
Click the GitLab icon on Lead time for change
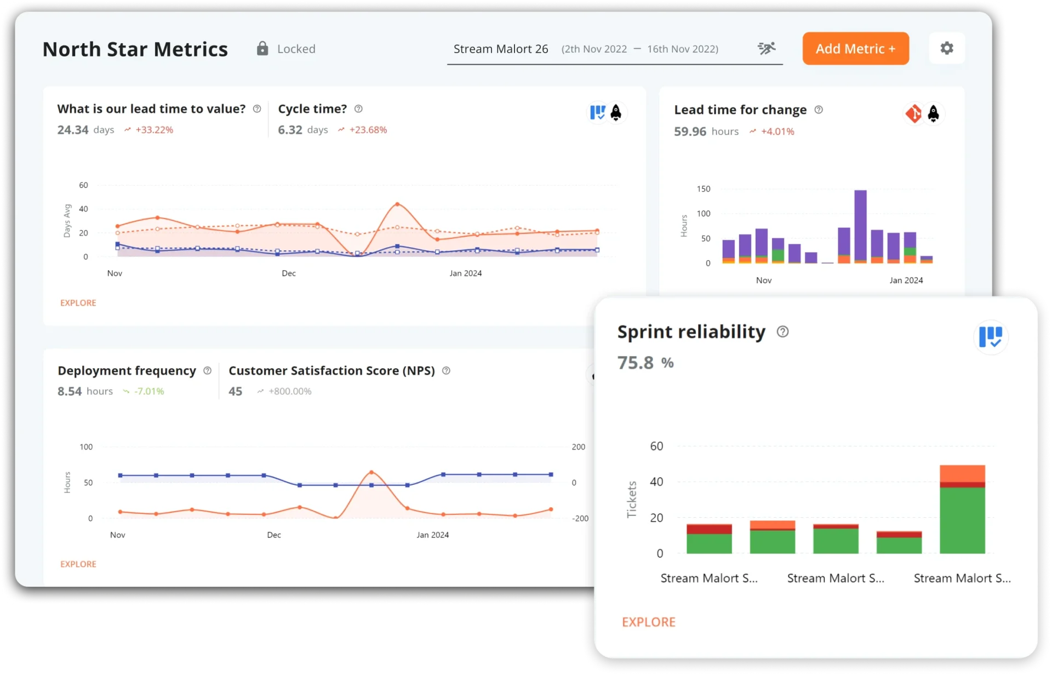click(913, 113)
